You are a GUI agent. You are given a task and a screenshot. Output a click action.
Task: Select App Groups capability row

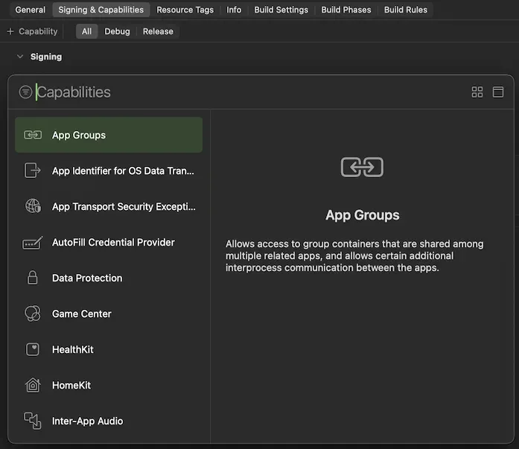pos(109,135)
